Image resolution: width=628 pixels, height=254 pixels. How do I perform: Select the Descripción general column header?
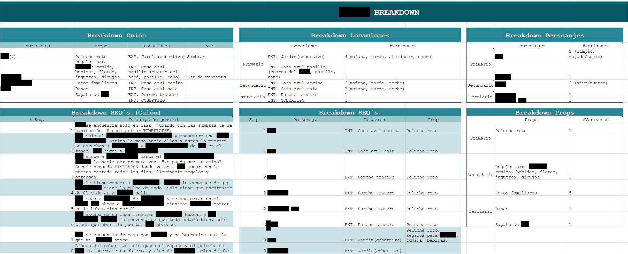[154, 120]
